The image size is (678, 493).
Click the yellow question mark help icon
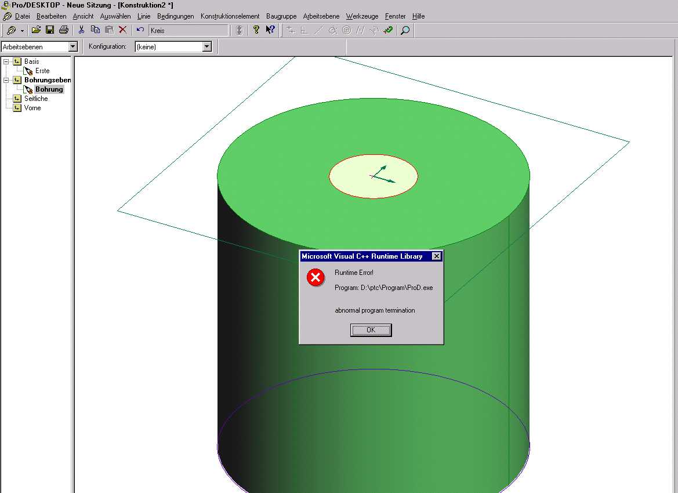256,30
